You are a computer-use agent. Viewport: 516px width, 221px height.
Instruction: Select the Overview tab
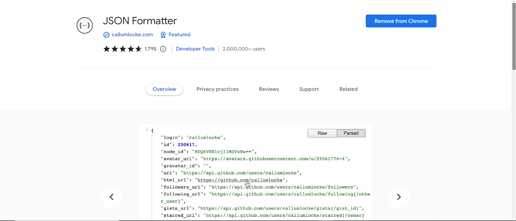pyautogui.click(x=164, y=89)
